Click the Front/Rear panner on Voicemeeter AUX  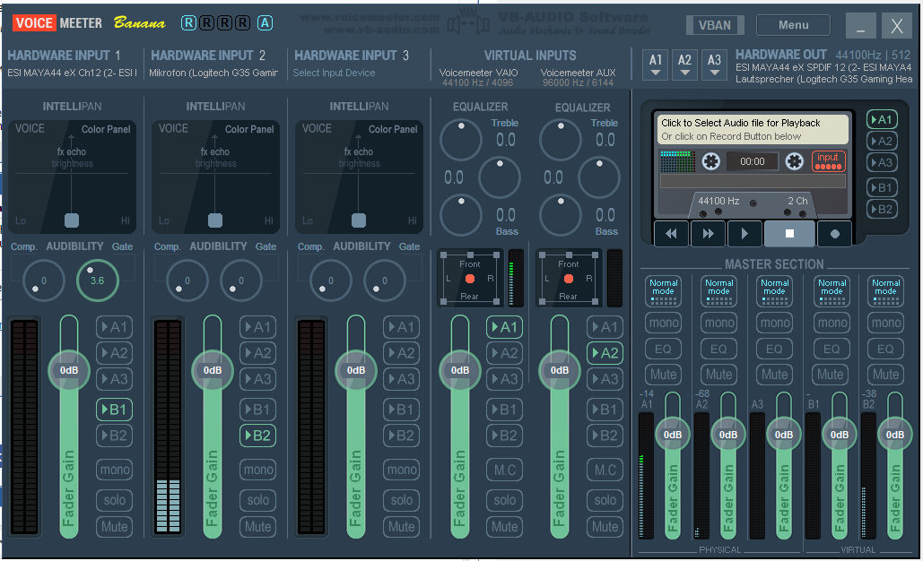click(x=569, y=279)
